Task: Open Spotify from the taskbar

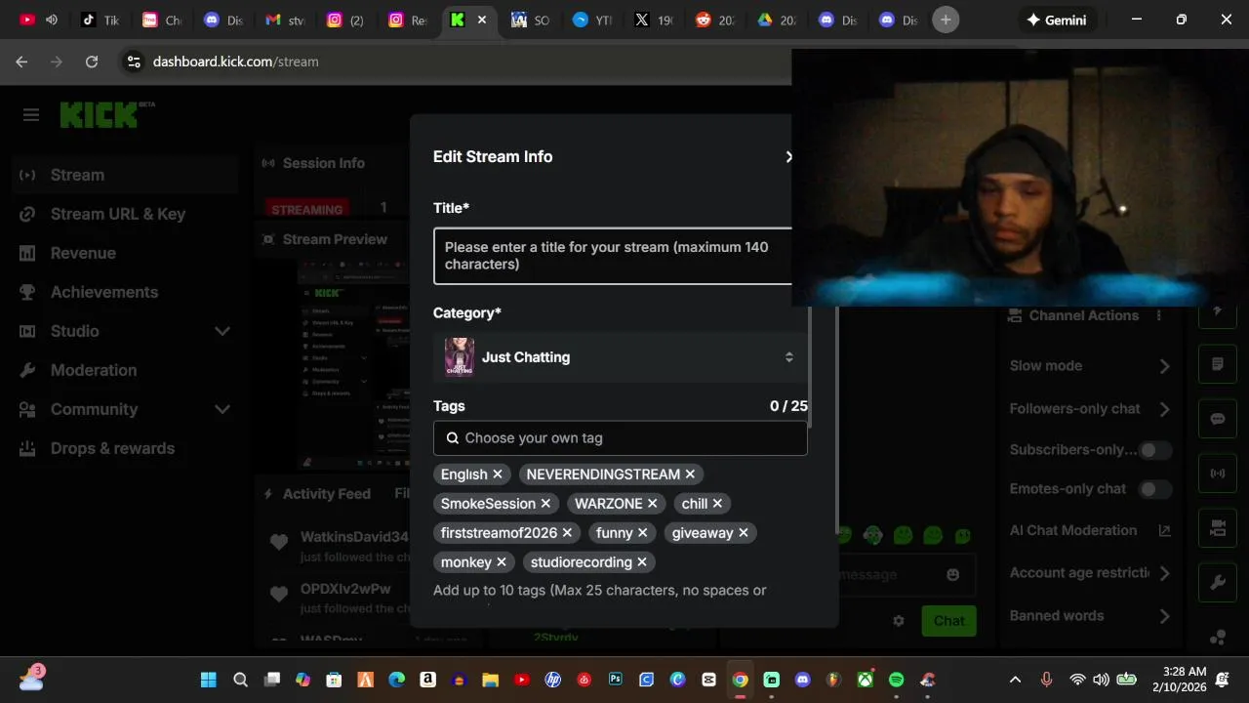Action: tap(897, 680)
